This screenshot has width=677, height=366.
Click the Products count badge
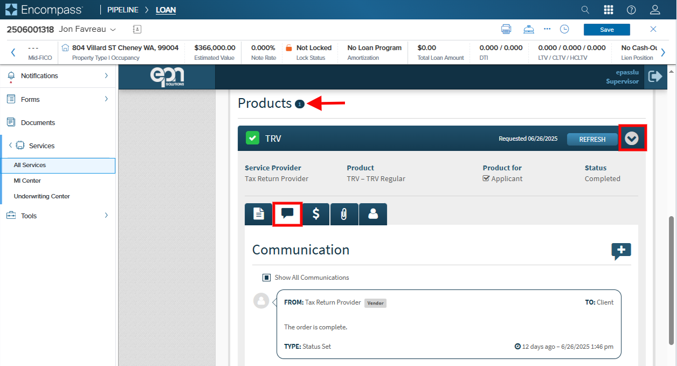[x=300, y=104]
